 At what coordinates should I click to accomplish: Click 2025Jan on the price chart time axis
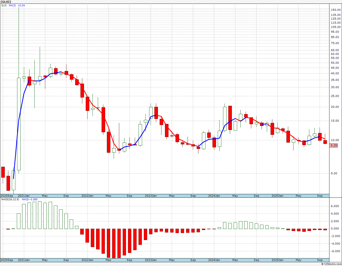[277, 196]
